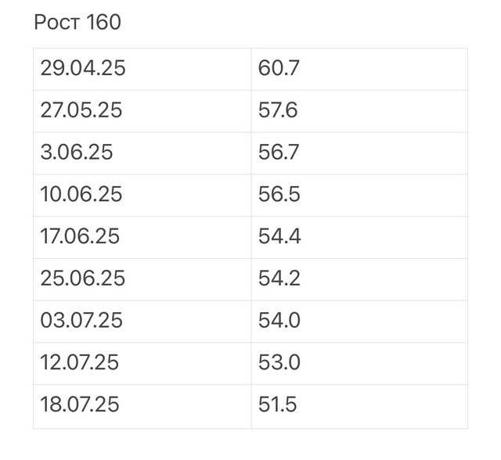Select the value cell 56.7
This screenshot has width=501, height=460.
pos(359,153)
